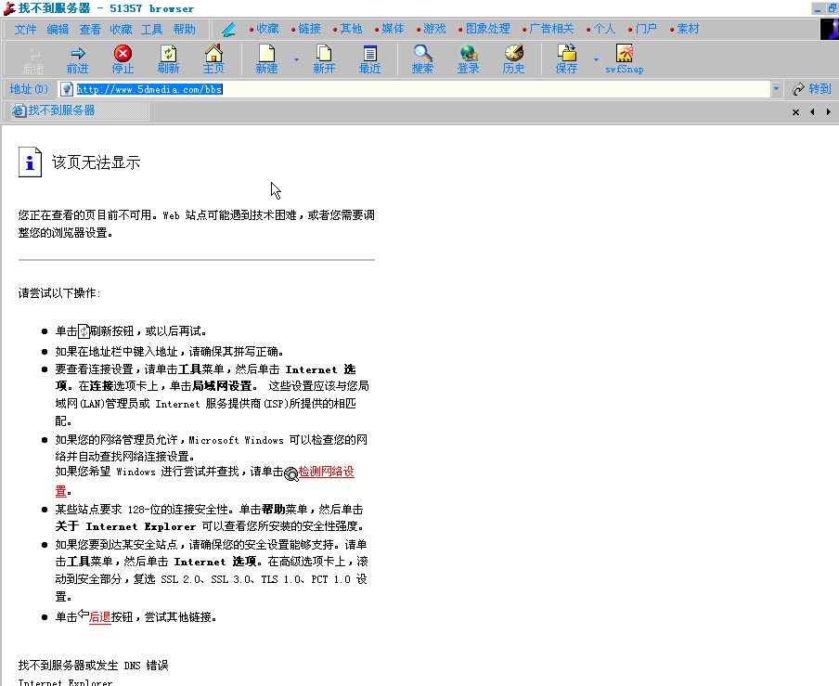The image size is (839, 686).
Task: Click the Back (后退) toolbar icon
Action: [x=32, y=60]
